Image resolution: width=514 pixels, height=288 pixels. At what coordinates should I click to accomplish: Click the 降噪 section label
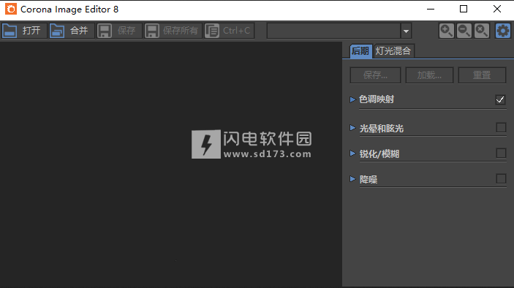click(x=369, y=180)
